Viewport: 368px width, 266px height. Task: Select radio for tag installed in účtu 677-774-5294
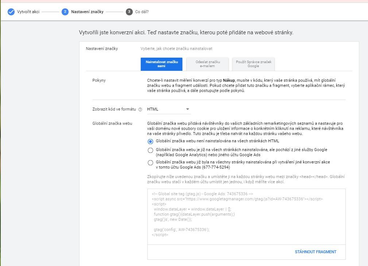click(150, 163)
